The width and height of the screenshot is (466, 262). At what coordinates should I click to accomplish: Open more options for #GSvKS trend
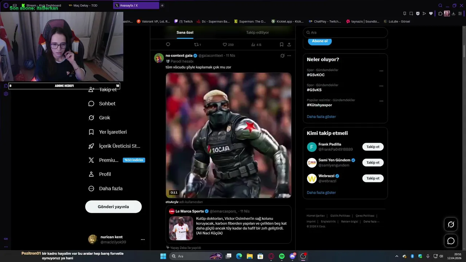coord(381,86)
